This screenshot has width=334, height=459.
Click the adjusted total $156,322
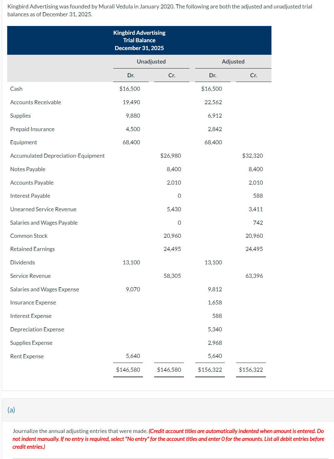click(210, 370)
